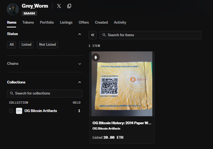Filter by Listed status
This screenshot has width=213, height=149.
pyautogui.click(x=26, y=45)
